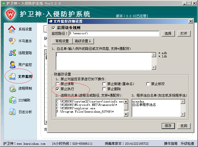The width and height of the screenshot is (198, 147).
Task: Open the 文件监控 file icon
Action: pos(12,77)
